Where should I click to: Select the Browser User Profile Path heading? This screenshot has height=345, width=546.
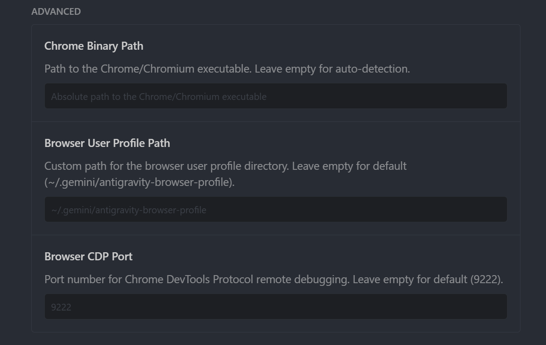pyautogui.click(x=107, y=143)
